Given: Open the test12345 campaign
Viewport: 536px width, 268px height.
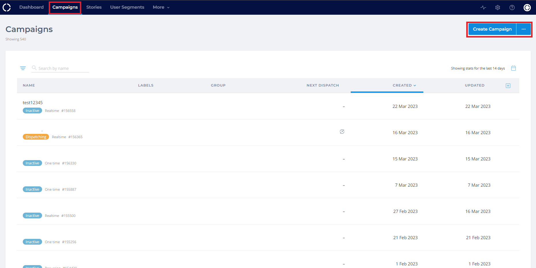Looking at the screenshot, I should click(33, 103).
